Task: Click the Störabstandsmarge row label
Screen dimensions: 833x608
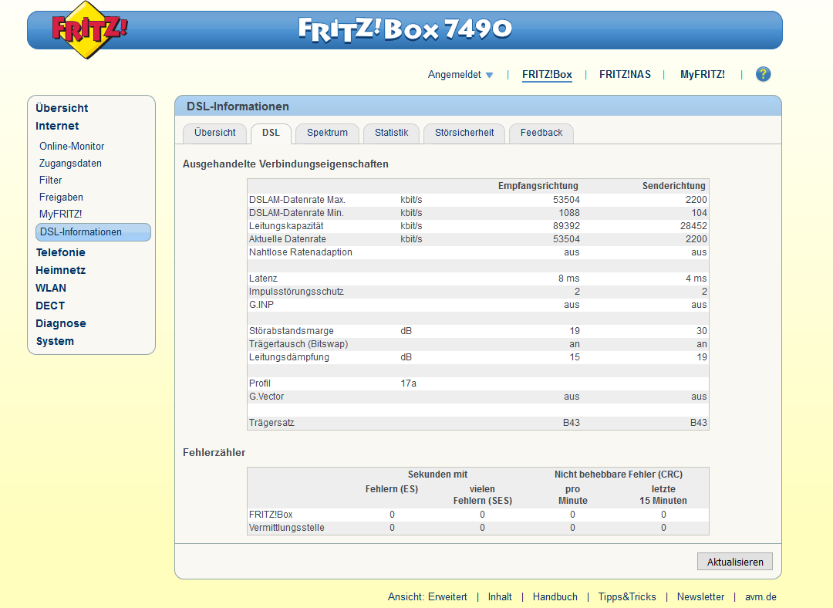Action: click(x=291, y=330)
